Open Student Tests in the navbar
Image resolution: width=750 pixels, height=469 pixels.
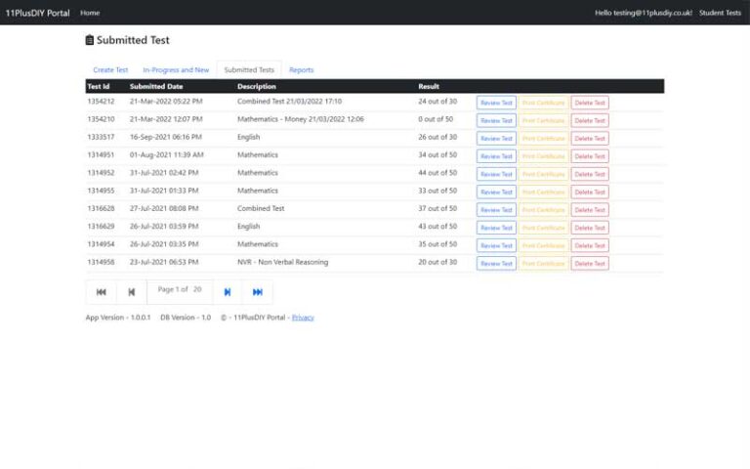point(720,13)
